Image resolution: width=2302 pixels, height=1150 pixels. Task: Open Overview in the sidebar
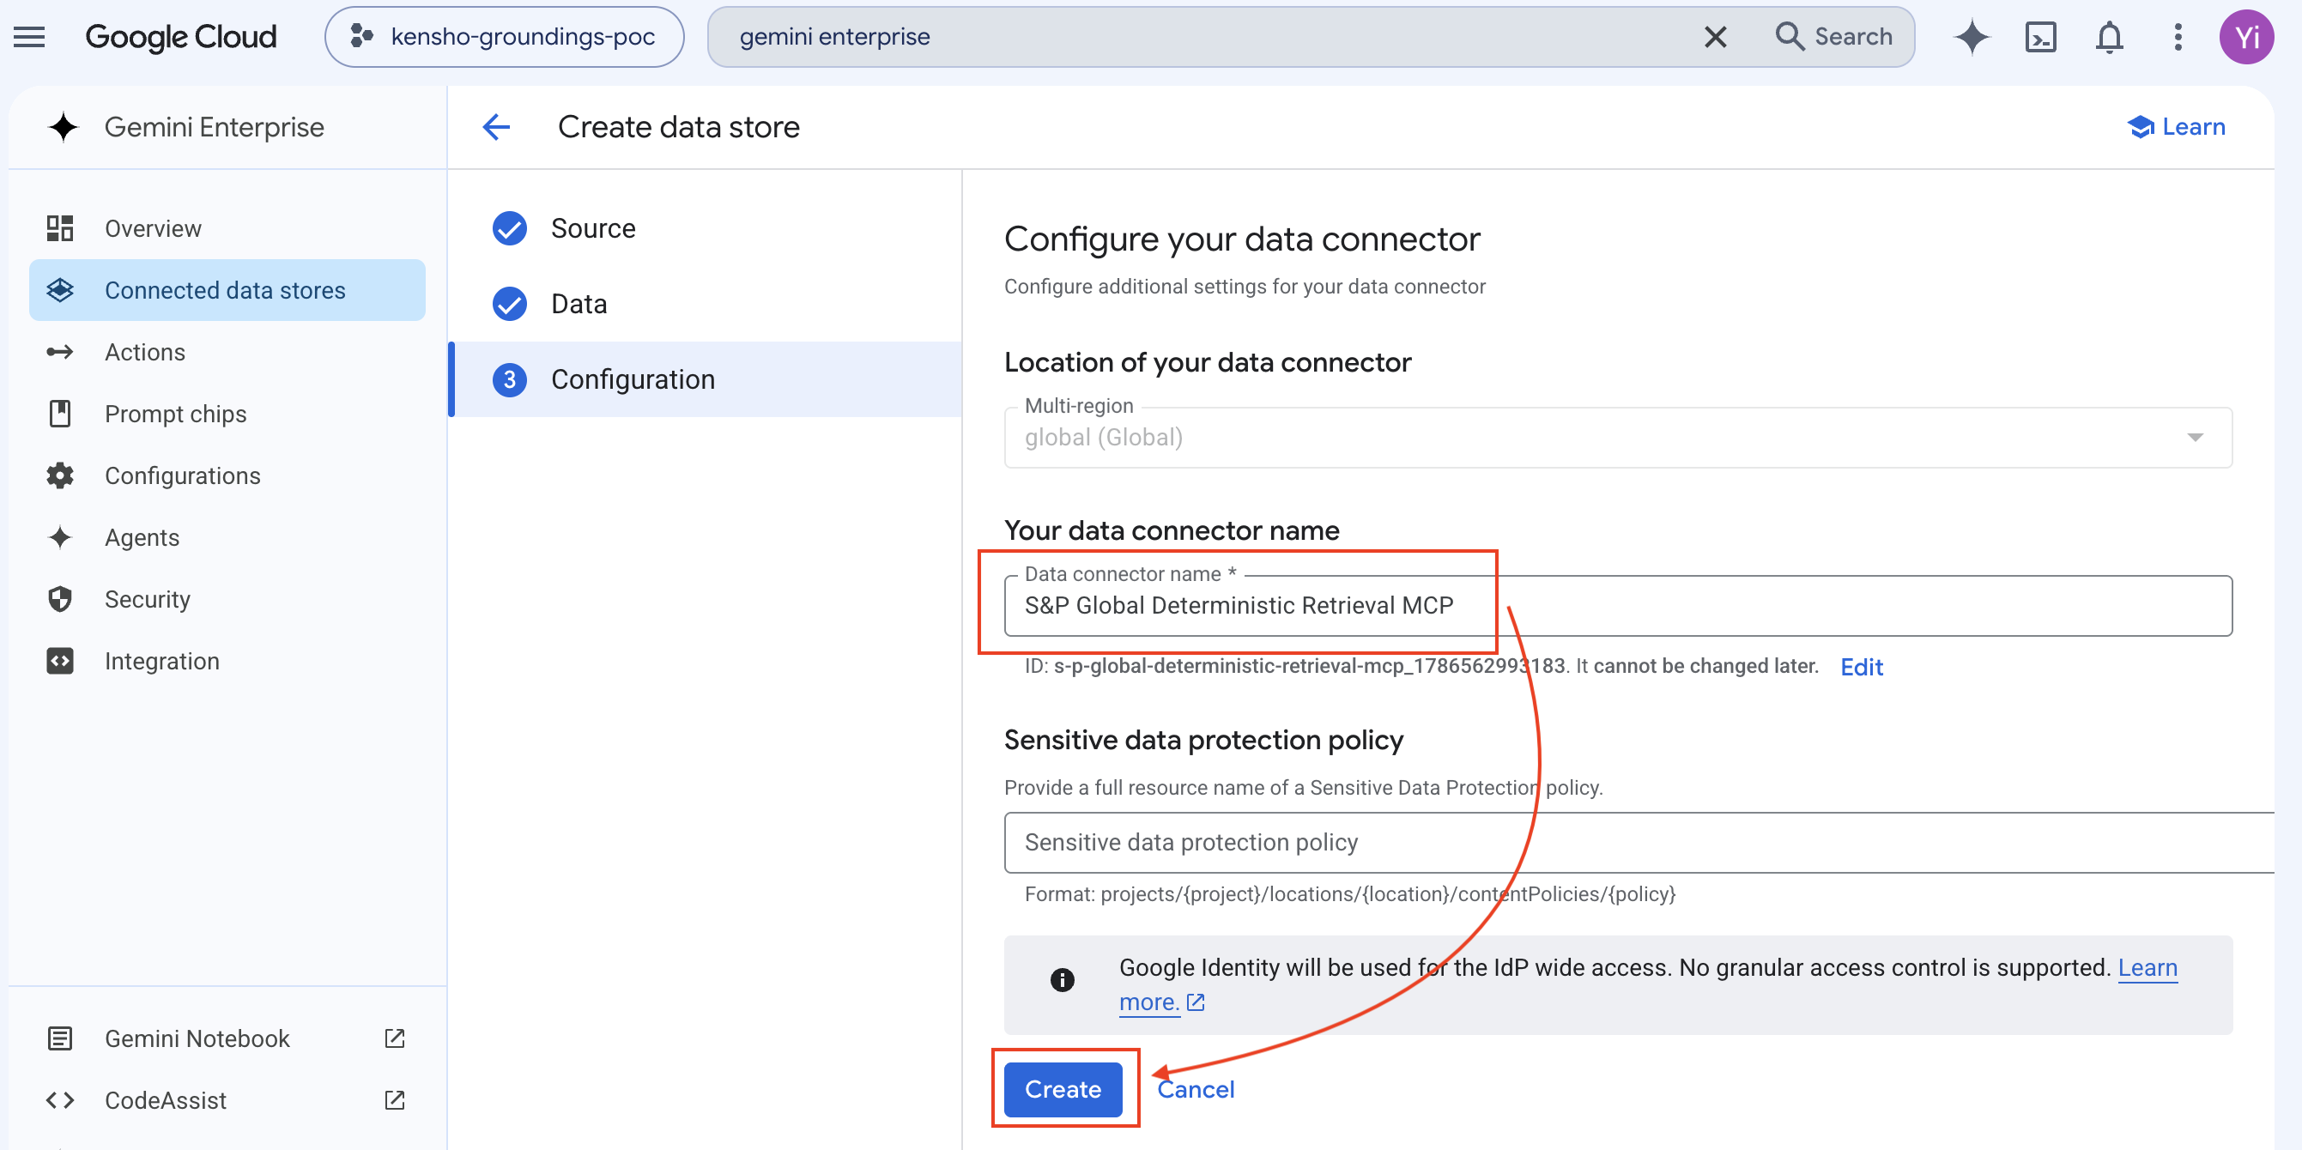coord(227,228)
